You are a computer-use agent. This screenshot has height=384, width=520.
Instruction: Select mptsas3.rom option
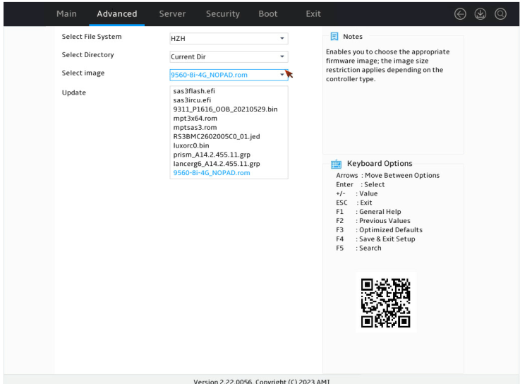pyautogui.click(x=195, y=128)
